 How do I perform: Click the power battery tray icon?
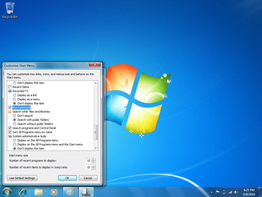tap(224, 192)
